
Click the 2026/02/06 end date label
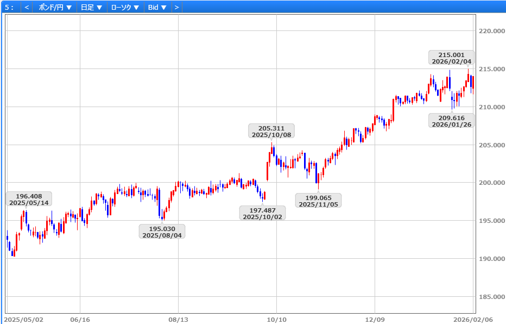click(x=473, y=320)
